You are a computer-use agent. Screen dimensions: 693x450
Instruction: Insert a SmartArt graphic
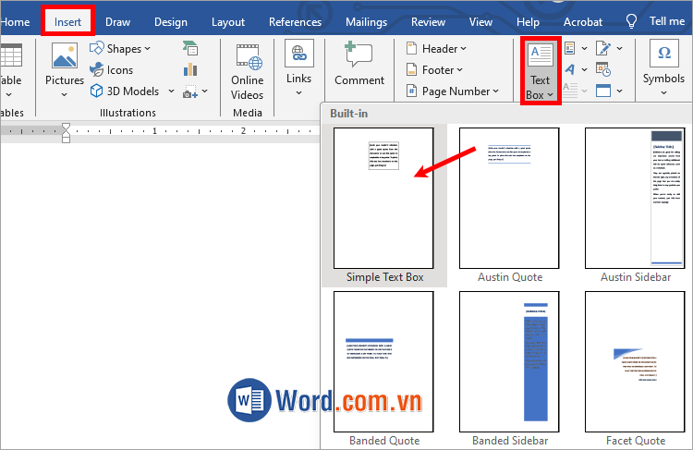tap(190, 48)
